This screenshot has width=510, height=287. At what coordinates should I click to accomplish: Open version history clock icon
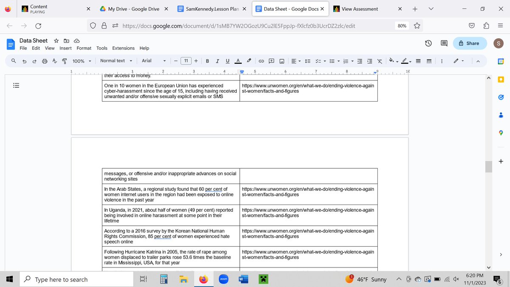point(428,43)
